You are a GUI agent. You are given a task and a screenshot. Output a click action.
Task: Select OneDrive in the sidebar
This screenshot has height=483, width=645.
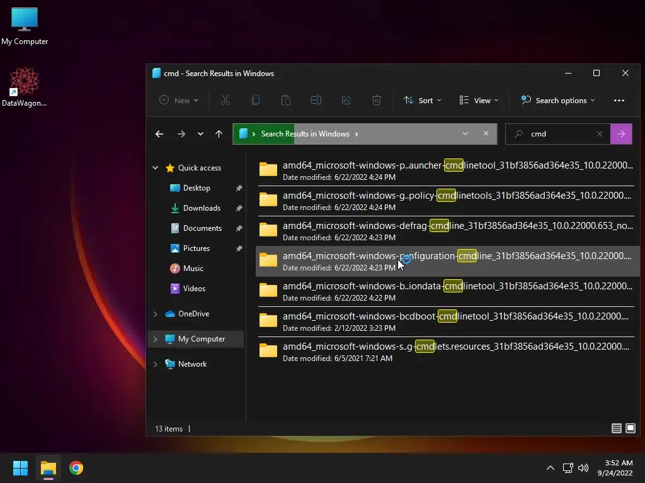coord(193,314)
